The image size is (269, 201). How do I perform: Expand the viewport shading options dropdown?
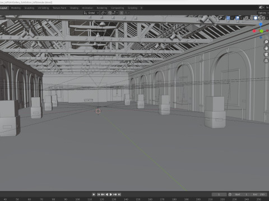pyautogui.click(x=267, y=18)
